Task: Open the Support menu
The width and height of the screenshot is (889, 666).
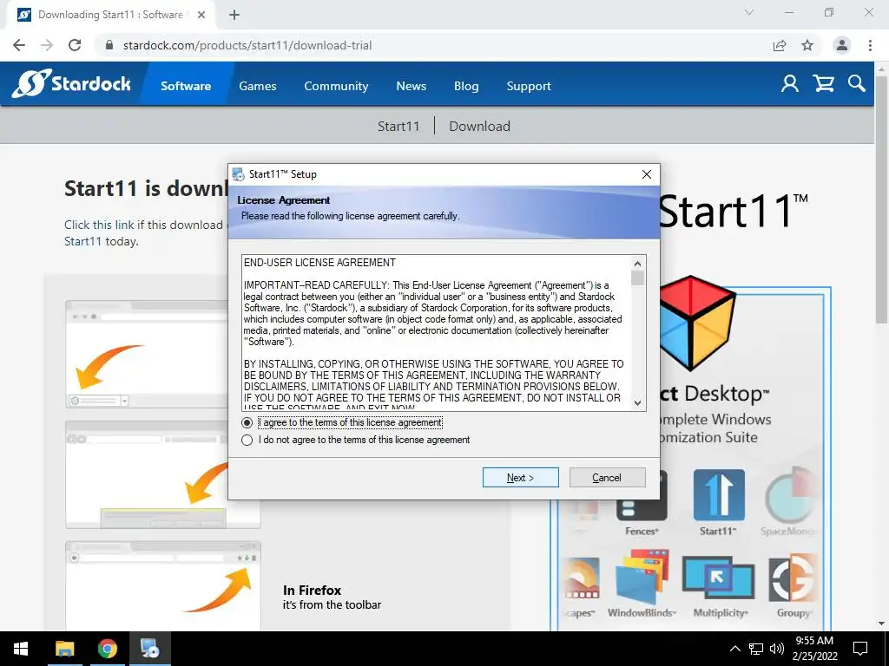Action: (x=529, y=86)
